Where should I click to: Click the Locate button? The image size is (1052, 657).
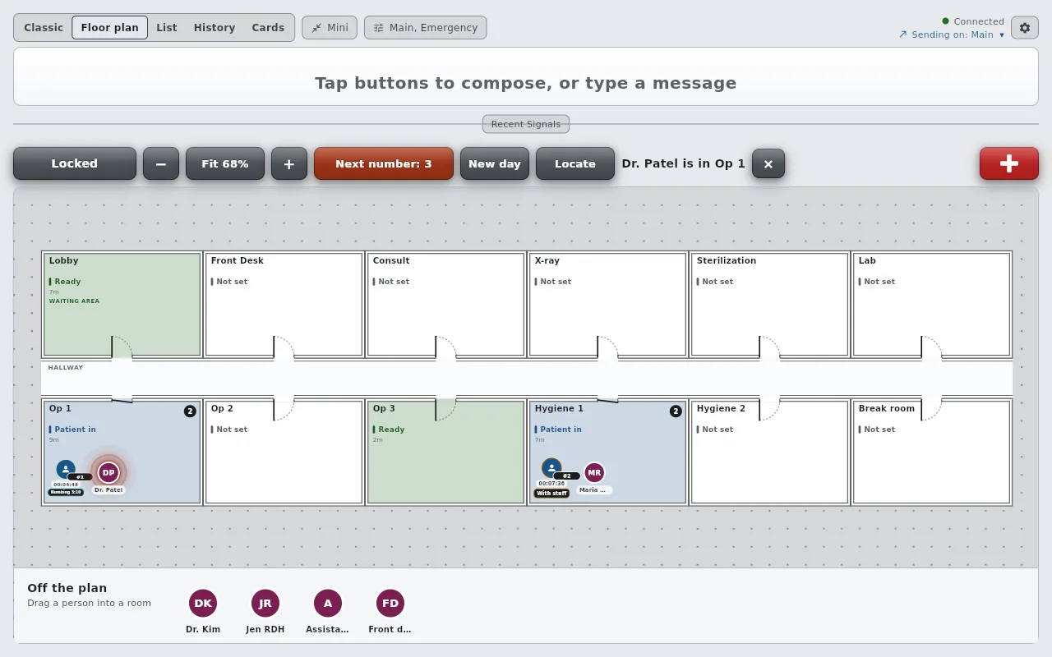[575, 163]
